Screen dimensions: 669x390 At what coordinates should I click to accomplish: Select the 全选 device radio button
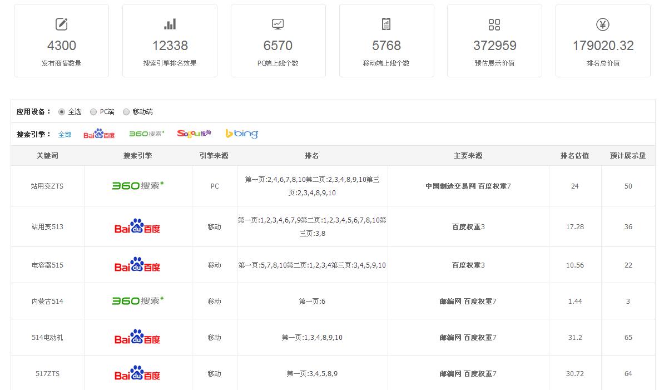click(62, 112)
